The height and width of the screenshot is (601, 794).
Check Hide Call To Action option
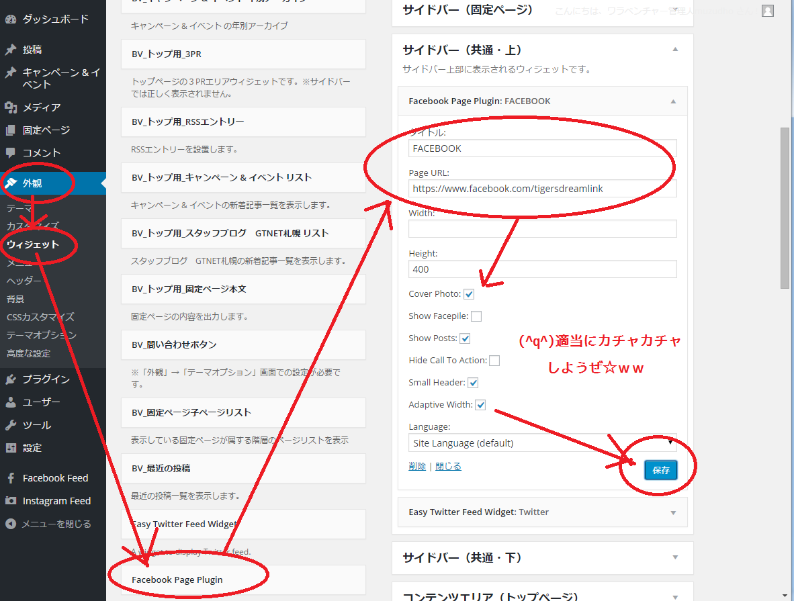pos(494,361)
